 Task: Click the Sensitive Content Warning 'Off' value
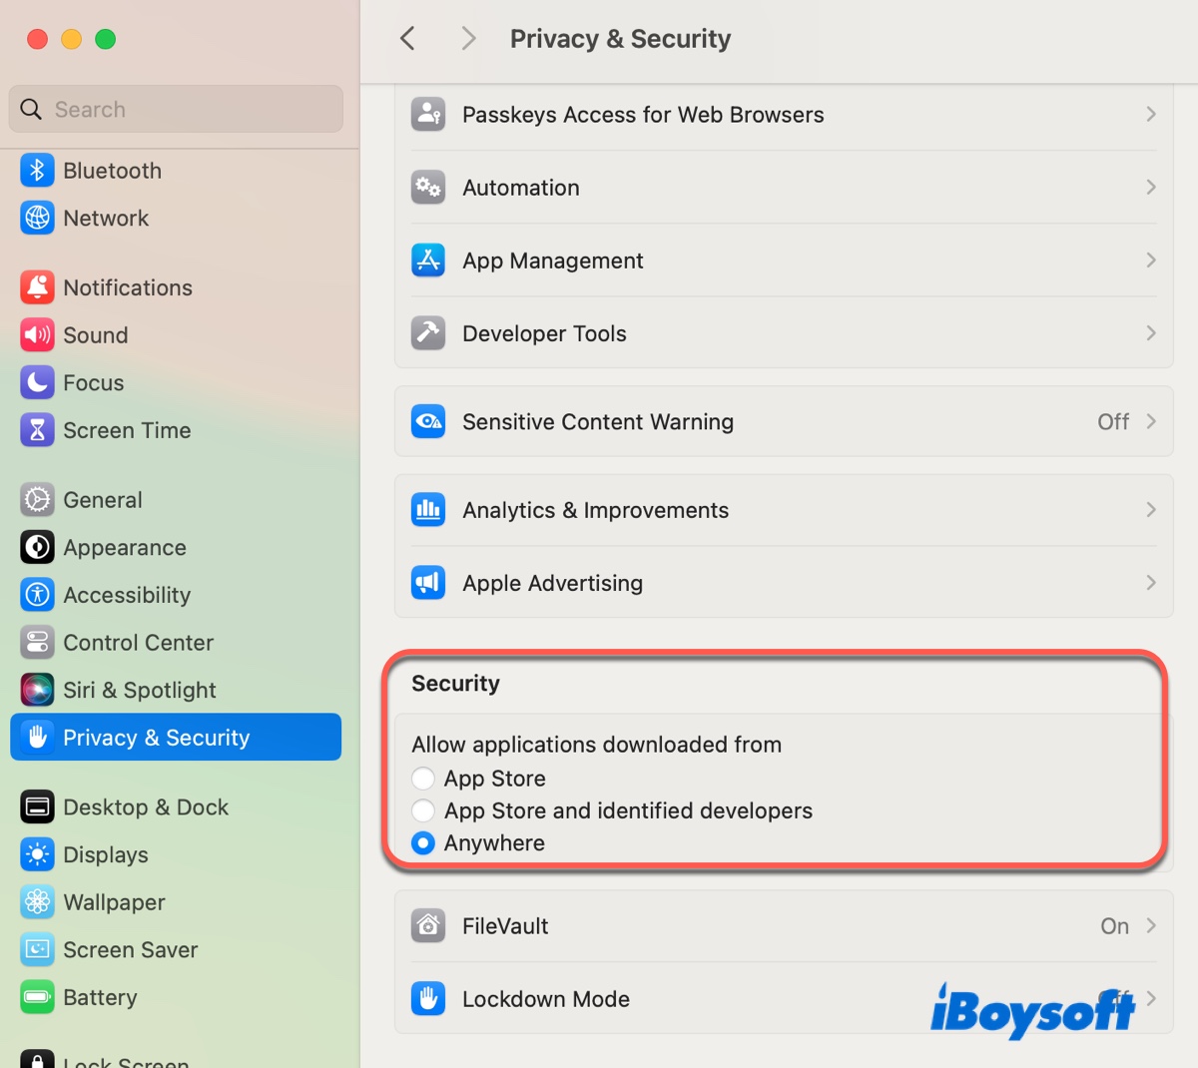point(1113,422)
